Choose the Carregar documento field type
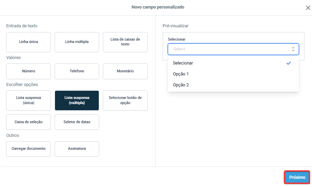The image size is (312, 187). pyautogui.click(x=28, y=149)
